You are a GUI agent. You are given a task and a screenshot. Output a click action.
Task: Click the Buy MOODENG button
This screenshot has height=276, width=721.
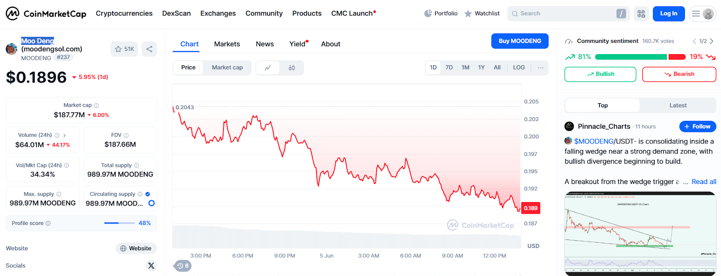[x=520, y=41]
